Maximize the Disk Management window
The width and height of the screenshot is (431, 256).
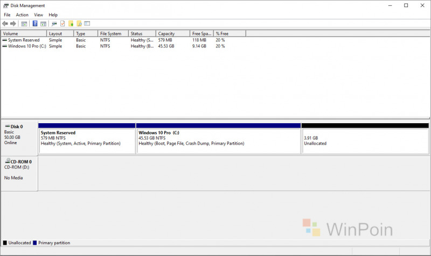pyautogui.click(x=406, y=5)
